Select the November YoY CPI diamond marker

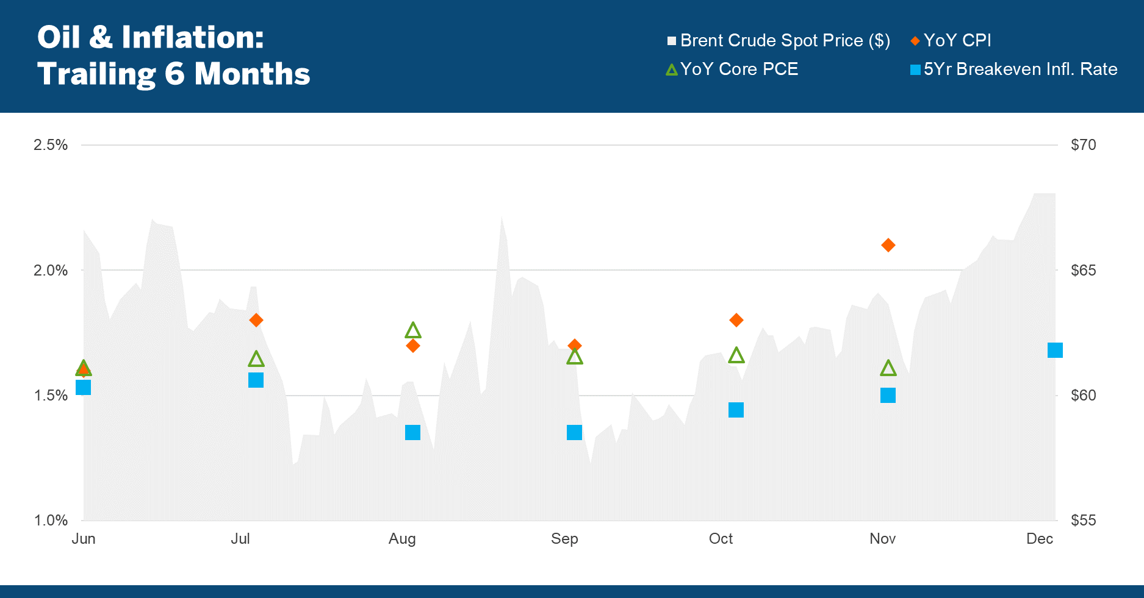tap(888, 245)
